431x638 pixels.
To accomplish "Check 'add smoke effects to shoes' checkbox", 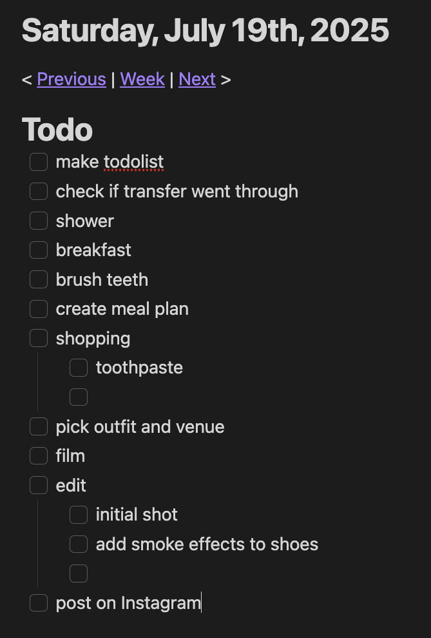I will (79, 544).
